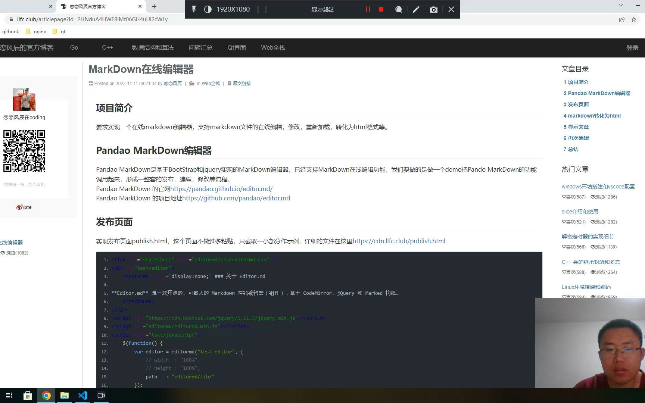This screenshot has height=403, width=645.
Task: Open the nginx bookmarks folder
Action: coord(36,32)
